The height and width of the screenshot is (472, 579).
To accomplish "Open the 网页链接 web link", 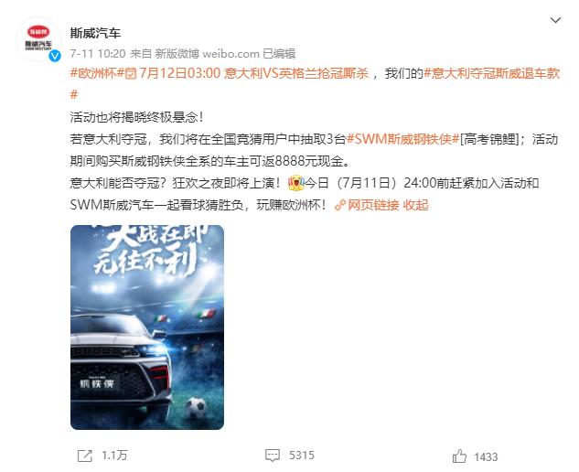I will pyautogui.click(x=373, y=205).
